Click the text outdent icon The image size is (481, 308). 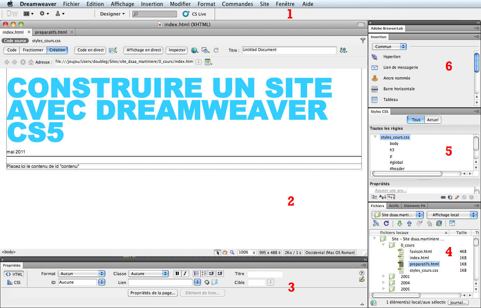click(x=212, y=274)
